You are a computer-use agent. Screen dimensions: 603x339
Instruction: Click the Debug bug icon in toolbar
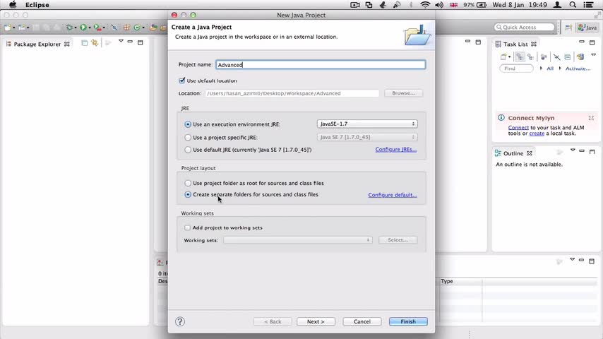[x=69, y=28]
